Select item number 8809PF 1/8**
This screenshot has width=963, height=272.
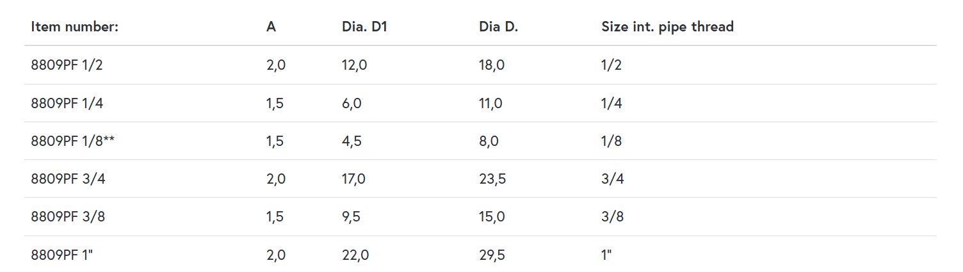tap(73, 141)
